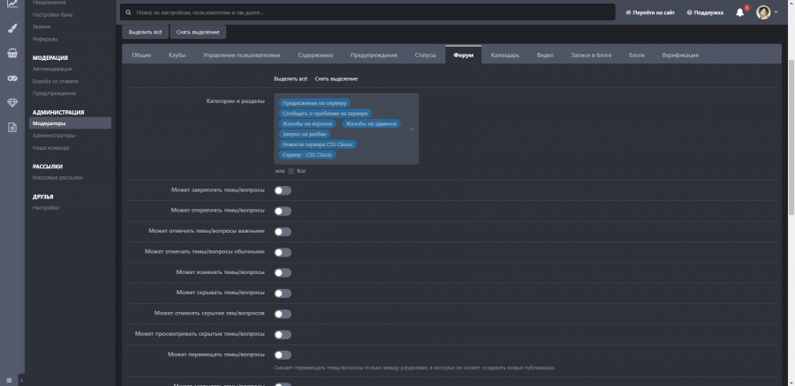Go to the Видео tab
Screen dimensions: 795x386
pyautogui.click(x=545, y=56)
